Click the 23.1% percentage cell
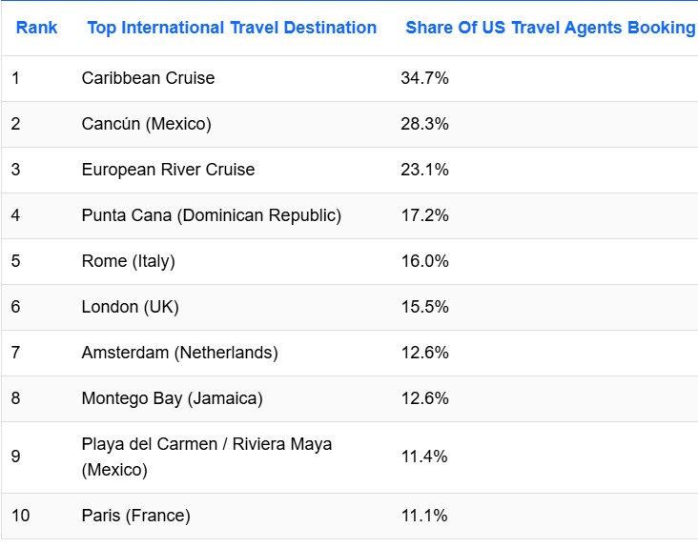This screenshot has width=698, height=548. point(424,170)
